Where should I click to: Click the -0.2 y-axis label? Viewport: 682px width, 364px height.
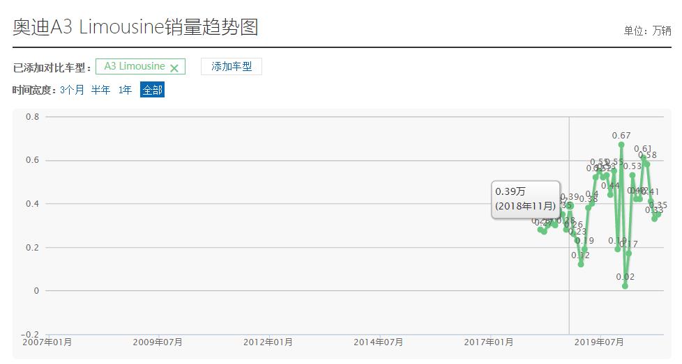[30, 334]
